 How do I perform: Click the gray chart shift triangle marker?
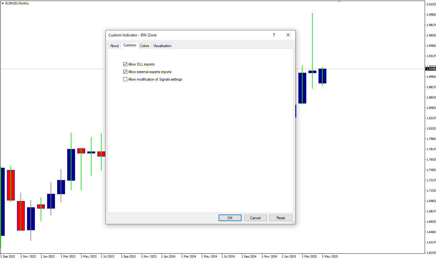tap(339, 2)
